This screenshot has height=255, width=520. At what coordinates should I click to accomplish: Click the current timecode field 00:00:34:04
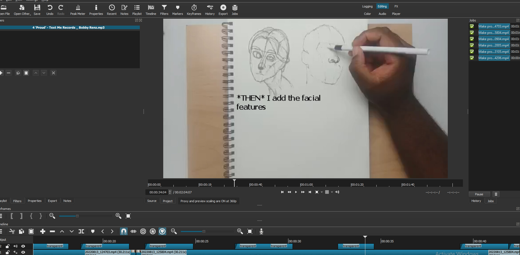click(158, 192)
